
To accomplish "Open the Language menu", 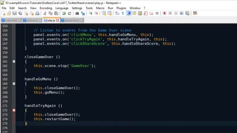I will tap(62, 8).
